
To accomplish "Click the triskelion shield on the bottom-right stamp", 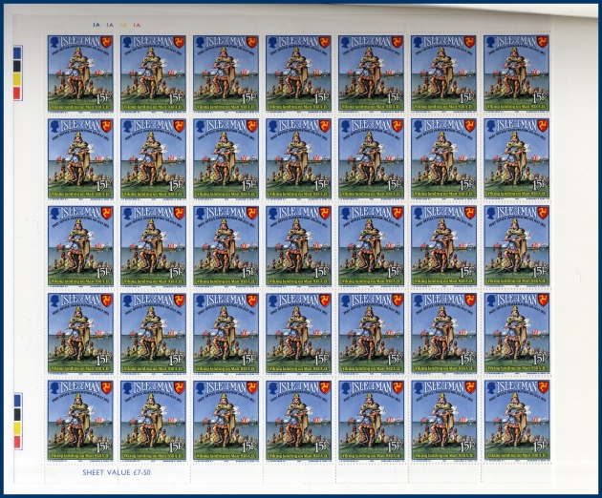I will 542,388.
